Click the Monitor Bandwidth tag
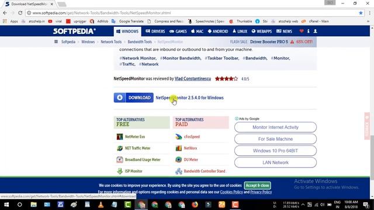Image resolution: width=374 pixels, height=210 pixels. pos(181,58)
